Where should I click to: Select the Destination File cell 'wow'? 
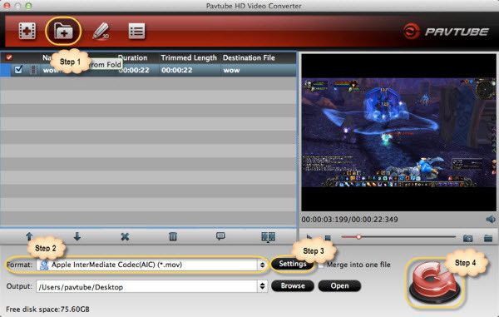(x=231, y=70)
